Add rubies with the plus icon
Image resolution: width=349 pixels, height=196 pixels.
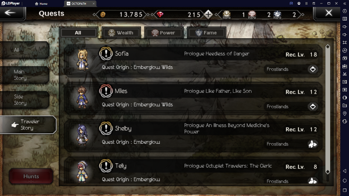[x=209, y=15]
